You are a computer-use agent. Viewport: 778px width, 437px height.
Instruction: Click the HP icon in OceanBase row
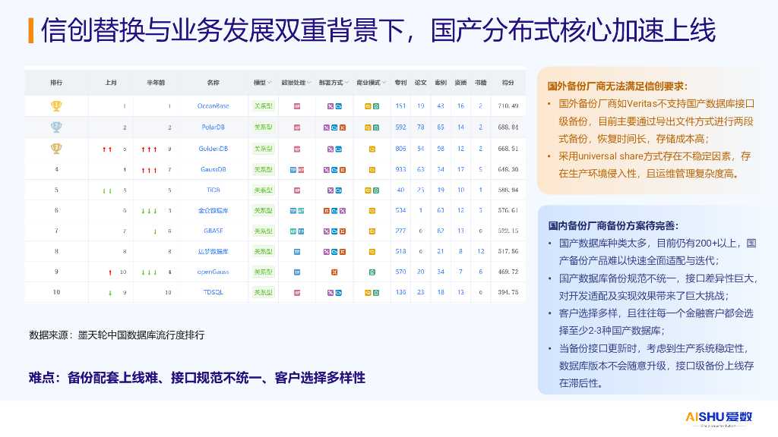[297, 106]
